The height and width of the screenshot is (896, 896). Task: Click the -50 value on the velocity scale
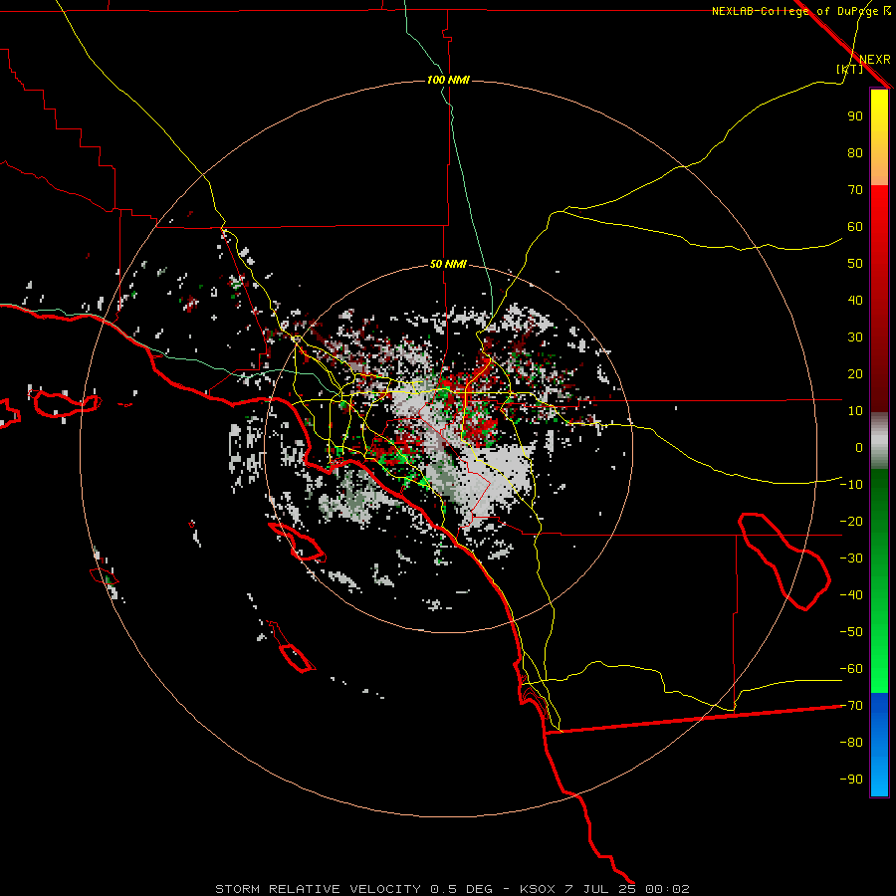(851, 632)
